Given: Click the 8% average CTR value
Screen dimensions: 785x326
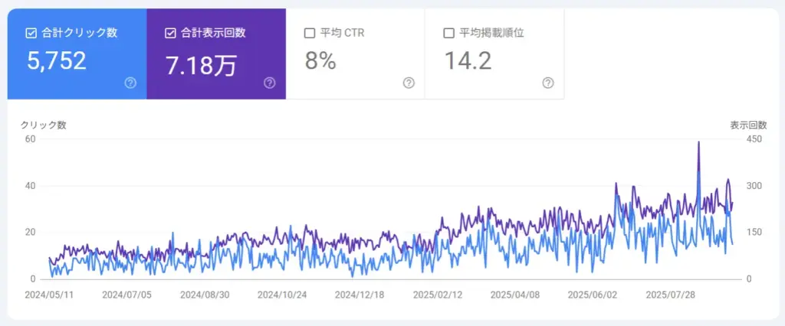Looking at the screenshot, I should [320, 61].
